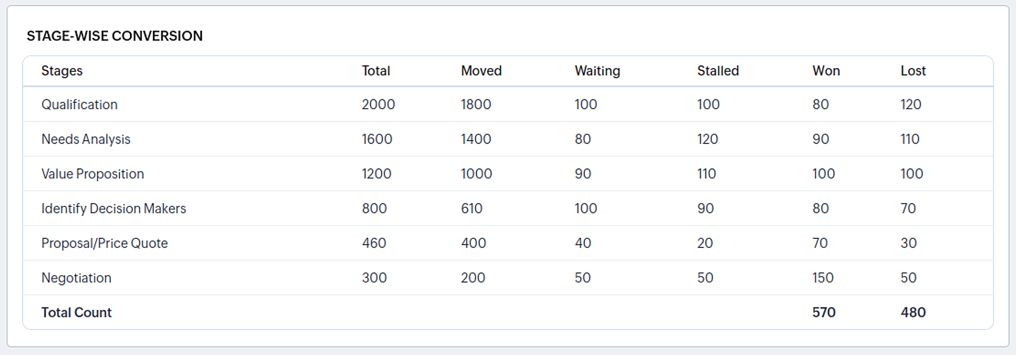The image size is (1016, 355).
Task: Open the Proposal/Price Quote stage
Action: click(105, 243)
